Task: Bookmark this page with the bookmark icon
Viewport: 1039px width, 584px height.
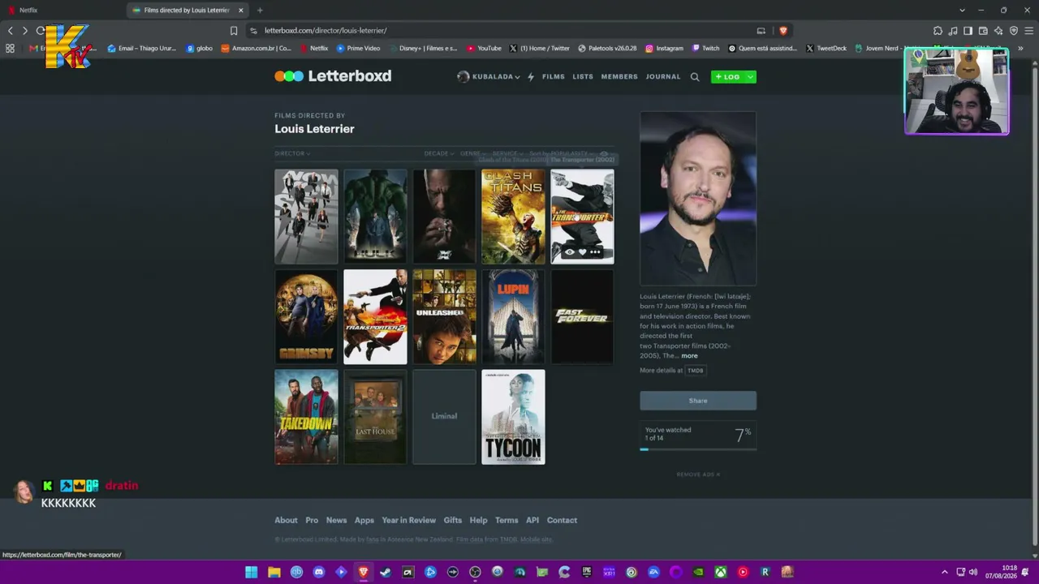Action: tap(234, 31)
